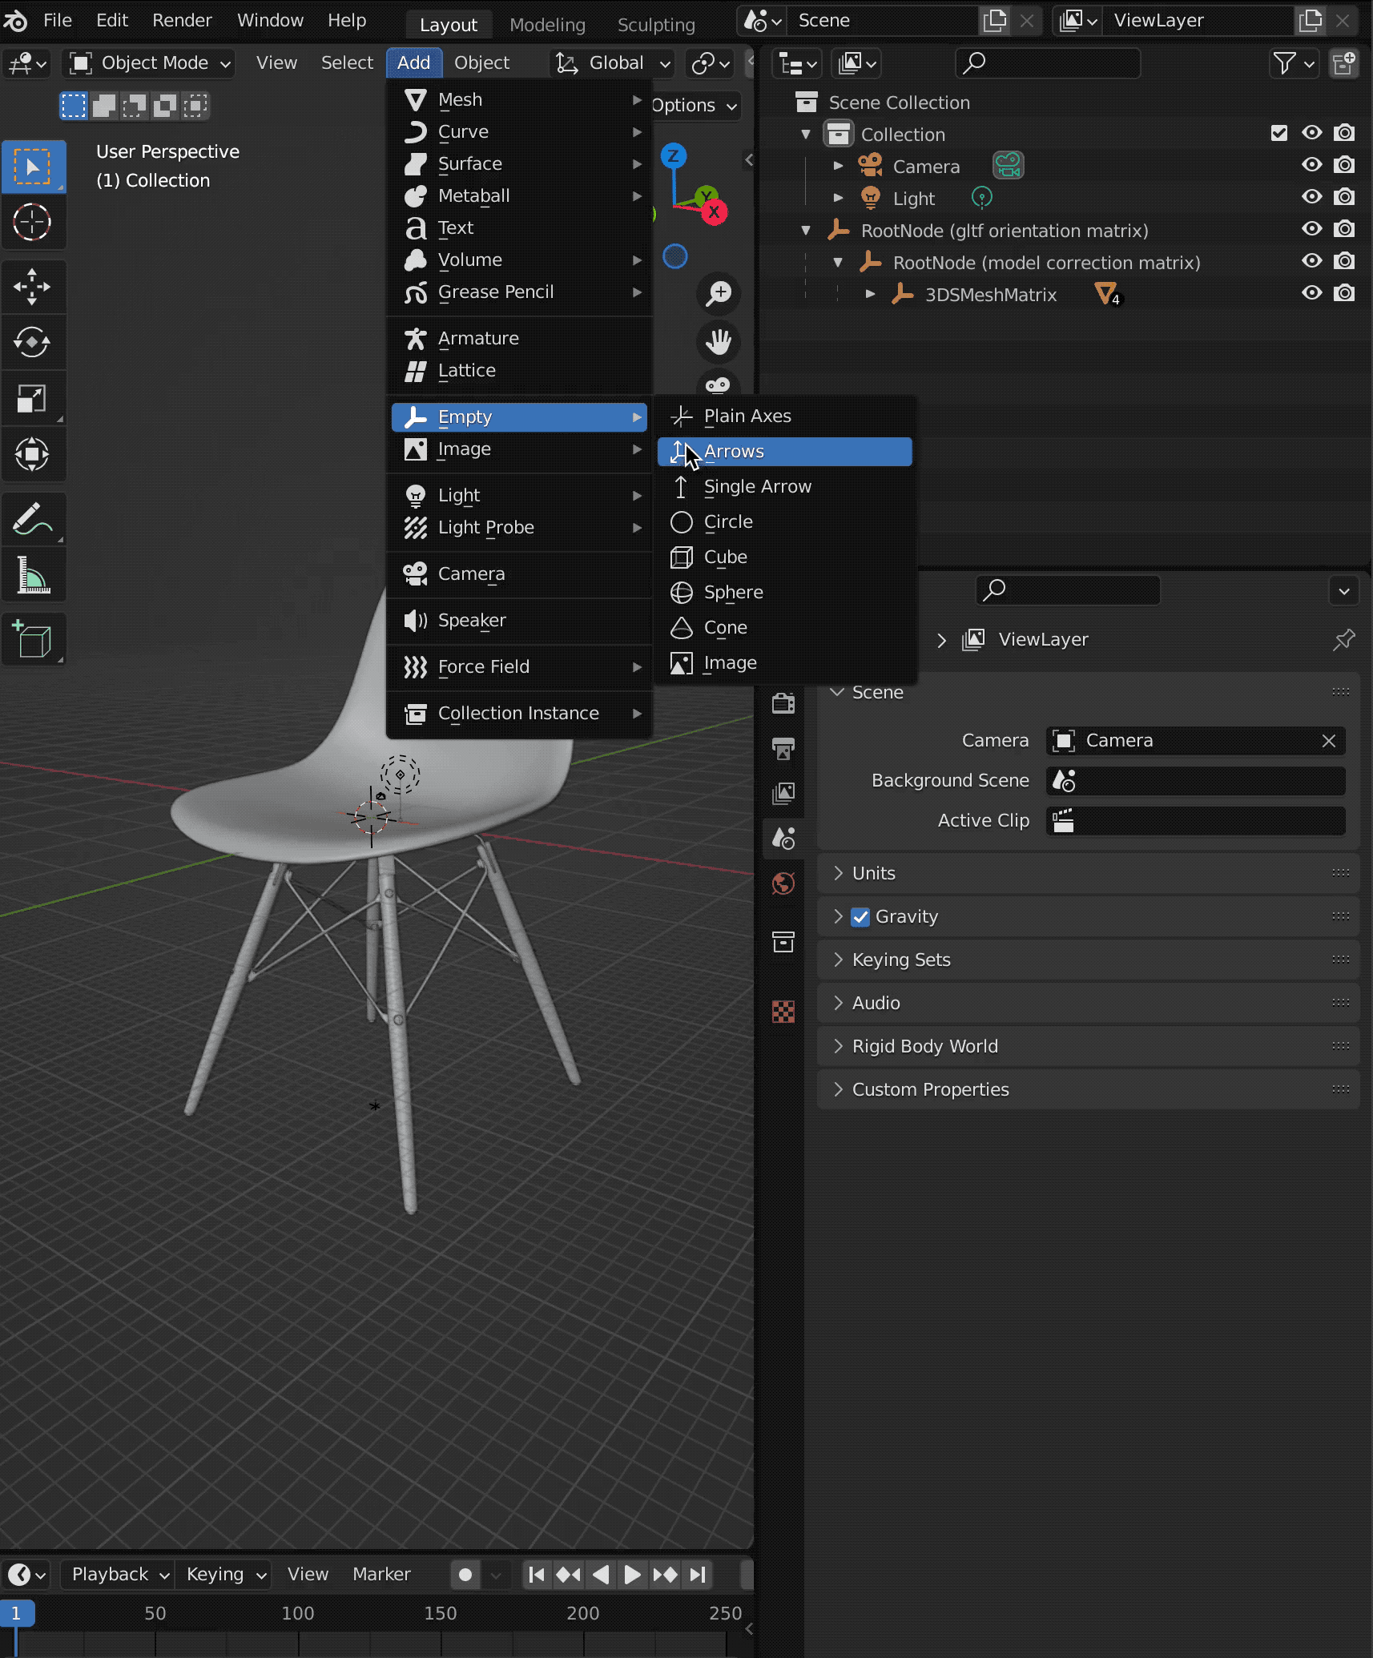Expand the 3DSMeshMatrix tree item
The width and height of the screenshot is (1373, 1658).
(870, 294)
